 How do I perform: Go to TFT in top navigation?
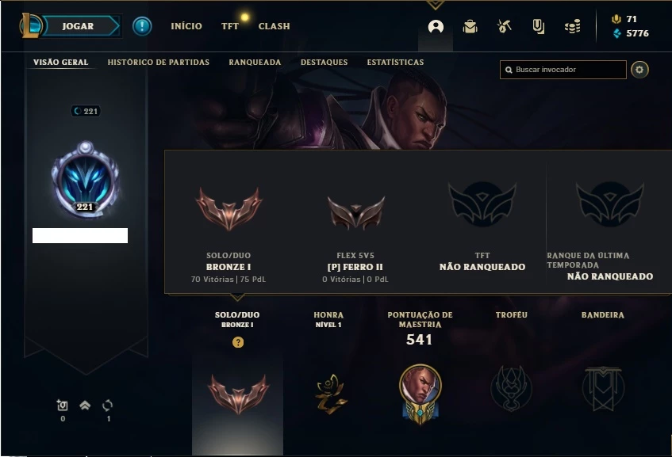[230, 26]
